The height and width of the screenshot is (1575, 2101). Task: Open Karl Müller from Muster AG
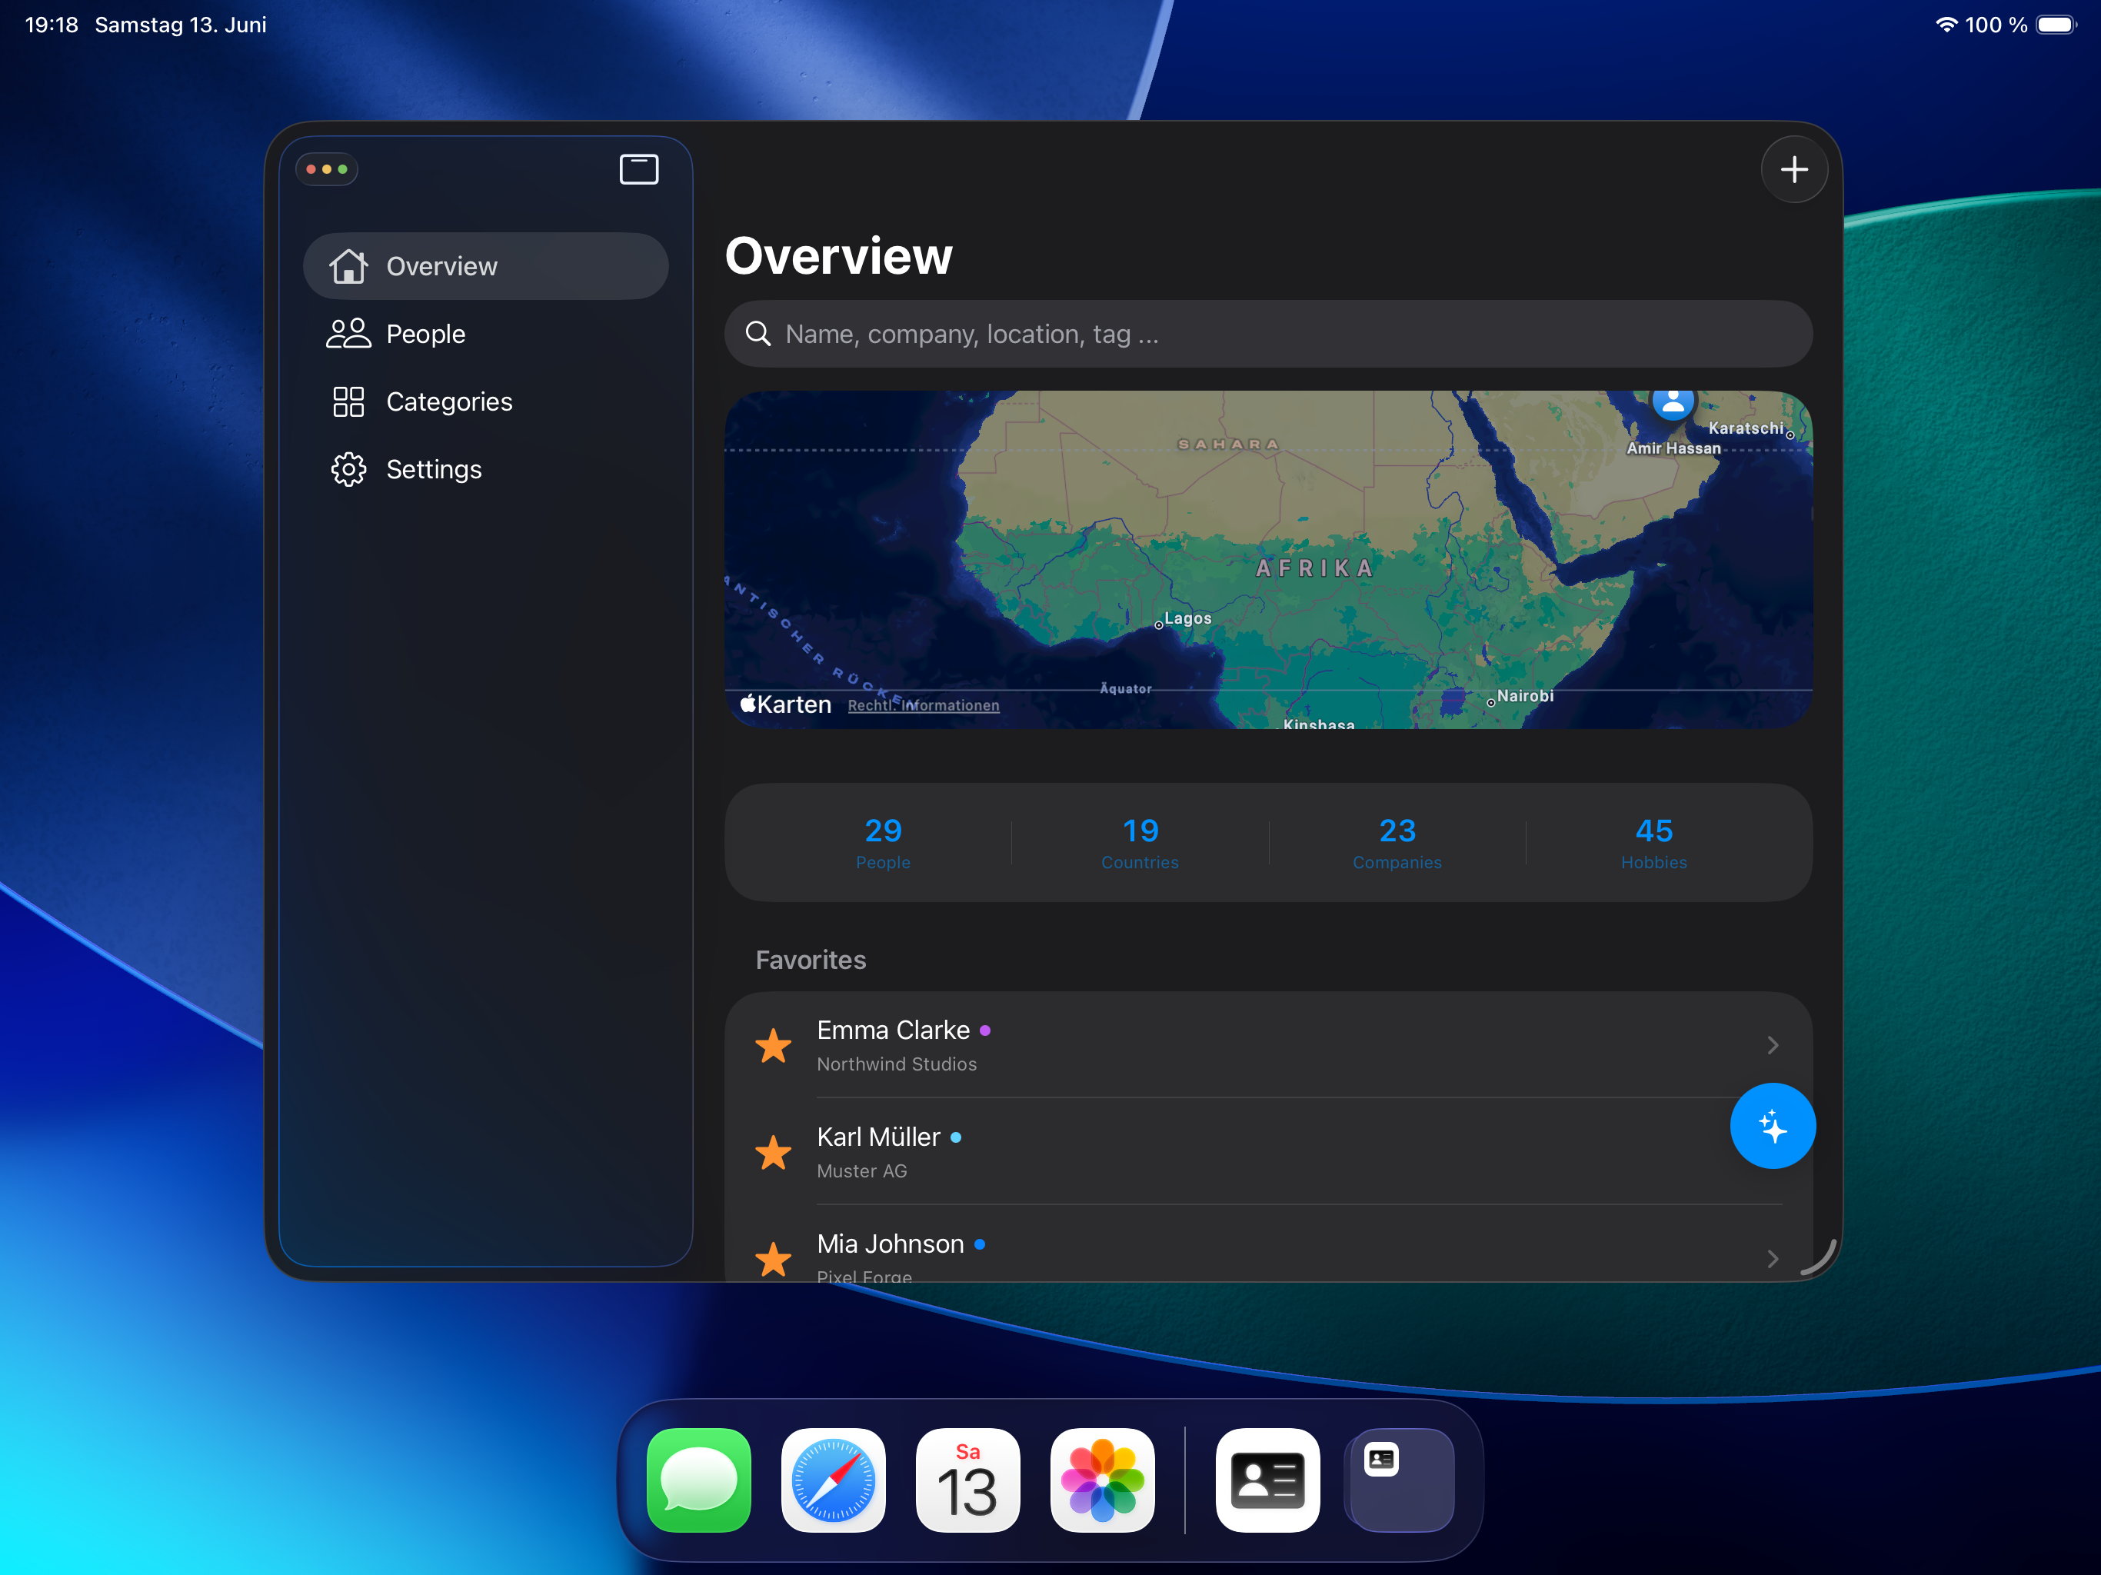click(1268, 1151)
